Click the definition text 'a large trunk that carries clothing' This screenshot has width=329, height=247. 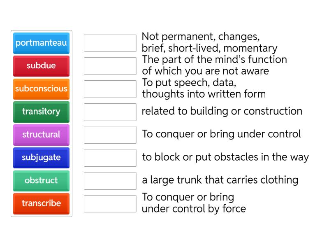coord(220,180)
